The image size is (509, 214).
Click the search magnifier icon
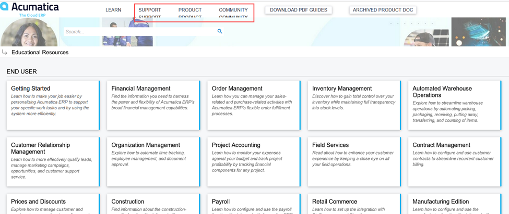click(220, 31)
